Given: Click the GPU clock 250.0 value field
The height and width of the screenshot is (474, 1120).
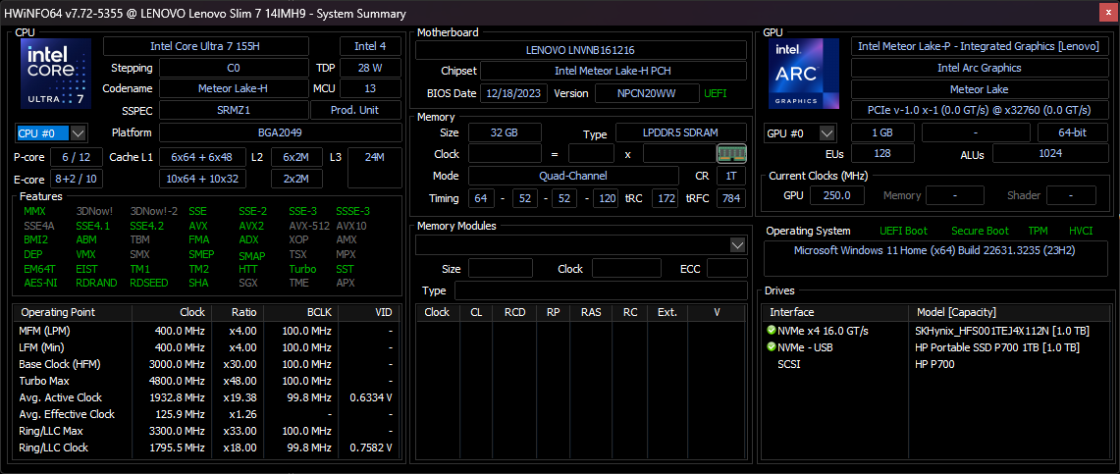Looking at the screenshot, I should [836, 195].
